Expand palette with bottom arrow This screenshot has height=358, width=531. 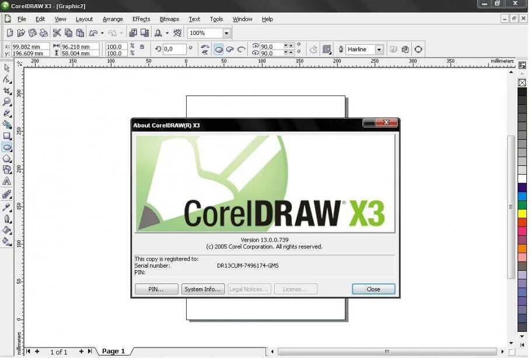(522, 345)
